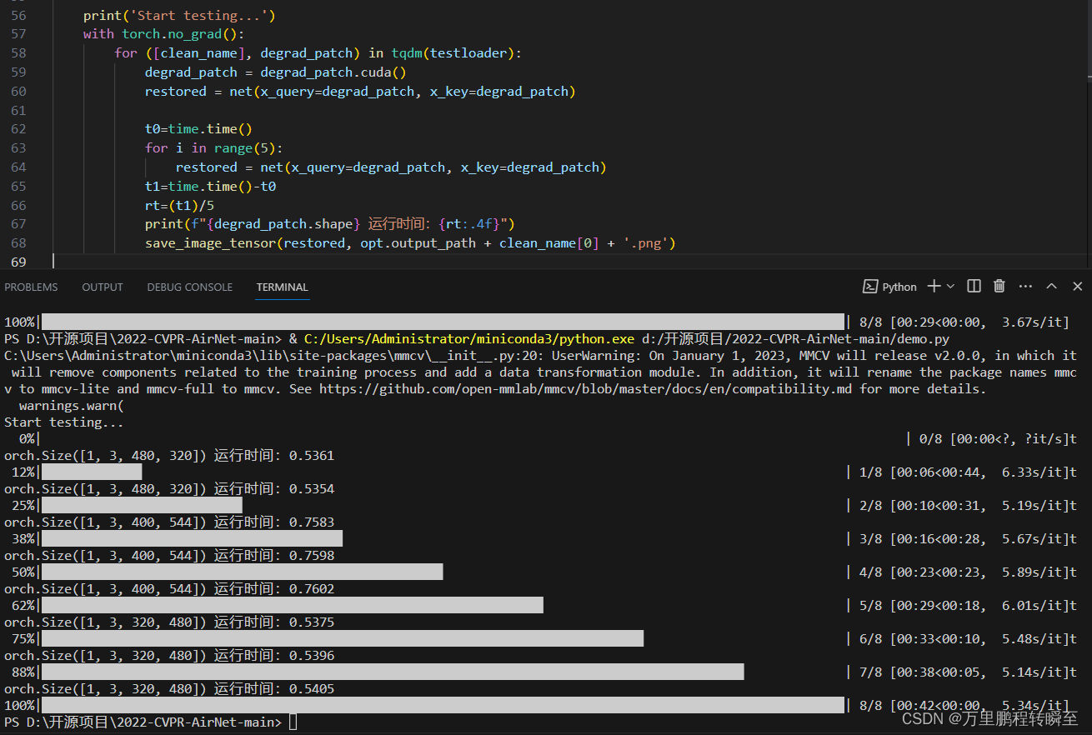This screenshot has width=1092, height=735.
Task: Click the t1=time.time()-t0 line
Action: click(x=210, y=187)
